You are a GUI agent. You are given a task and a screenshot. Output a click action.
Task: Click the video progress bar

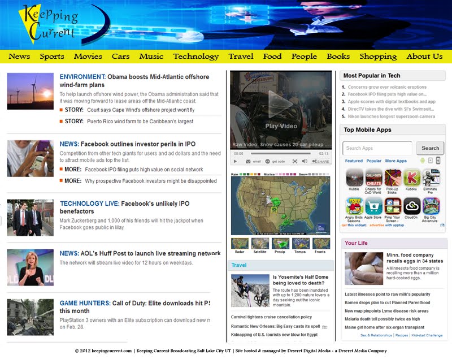point(280,153)
